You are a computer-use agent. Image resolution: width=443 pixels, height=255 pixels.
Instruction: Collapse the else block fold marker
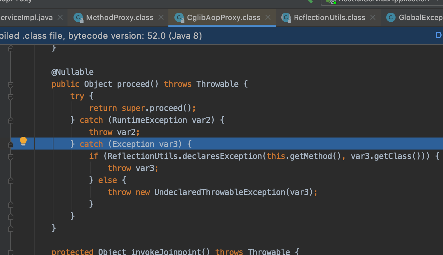pos(11,181)
